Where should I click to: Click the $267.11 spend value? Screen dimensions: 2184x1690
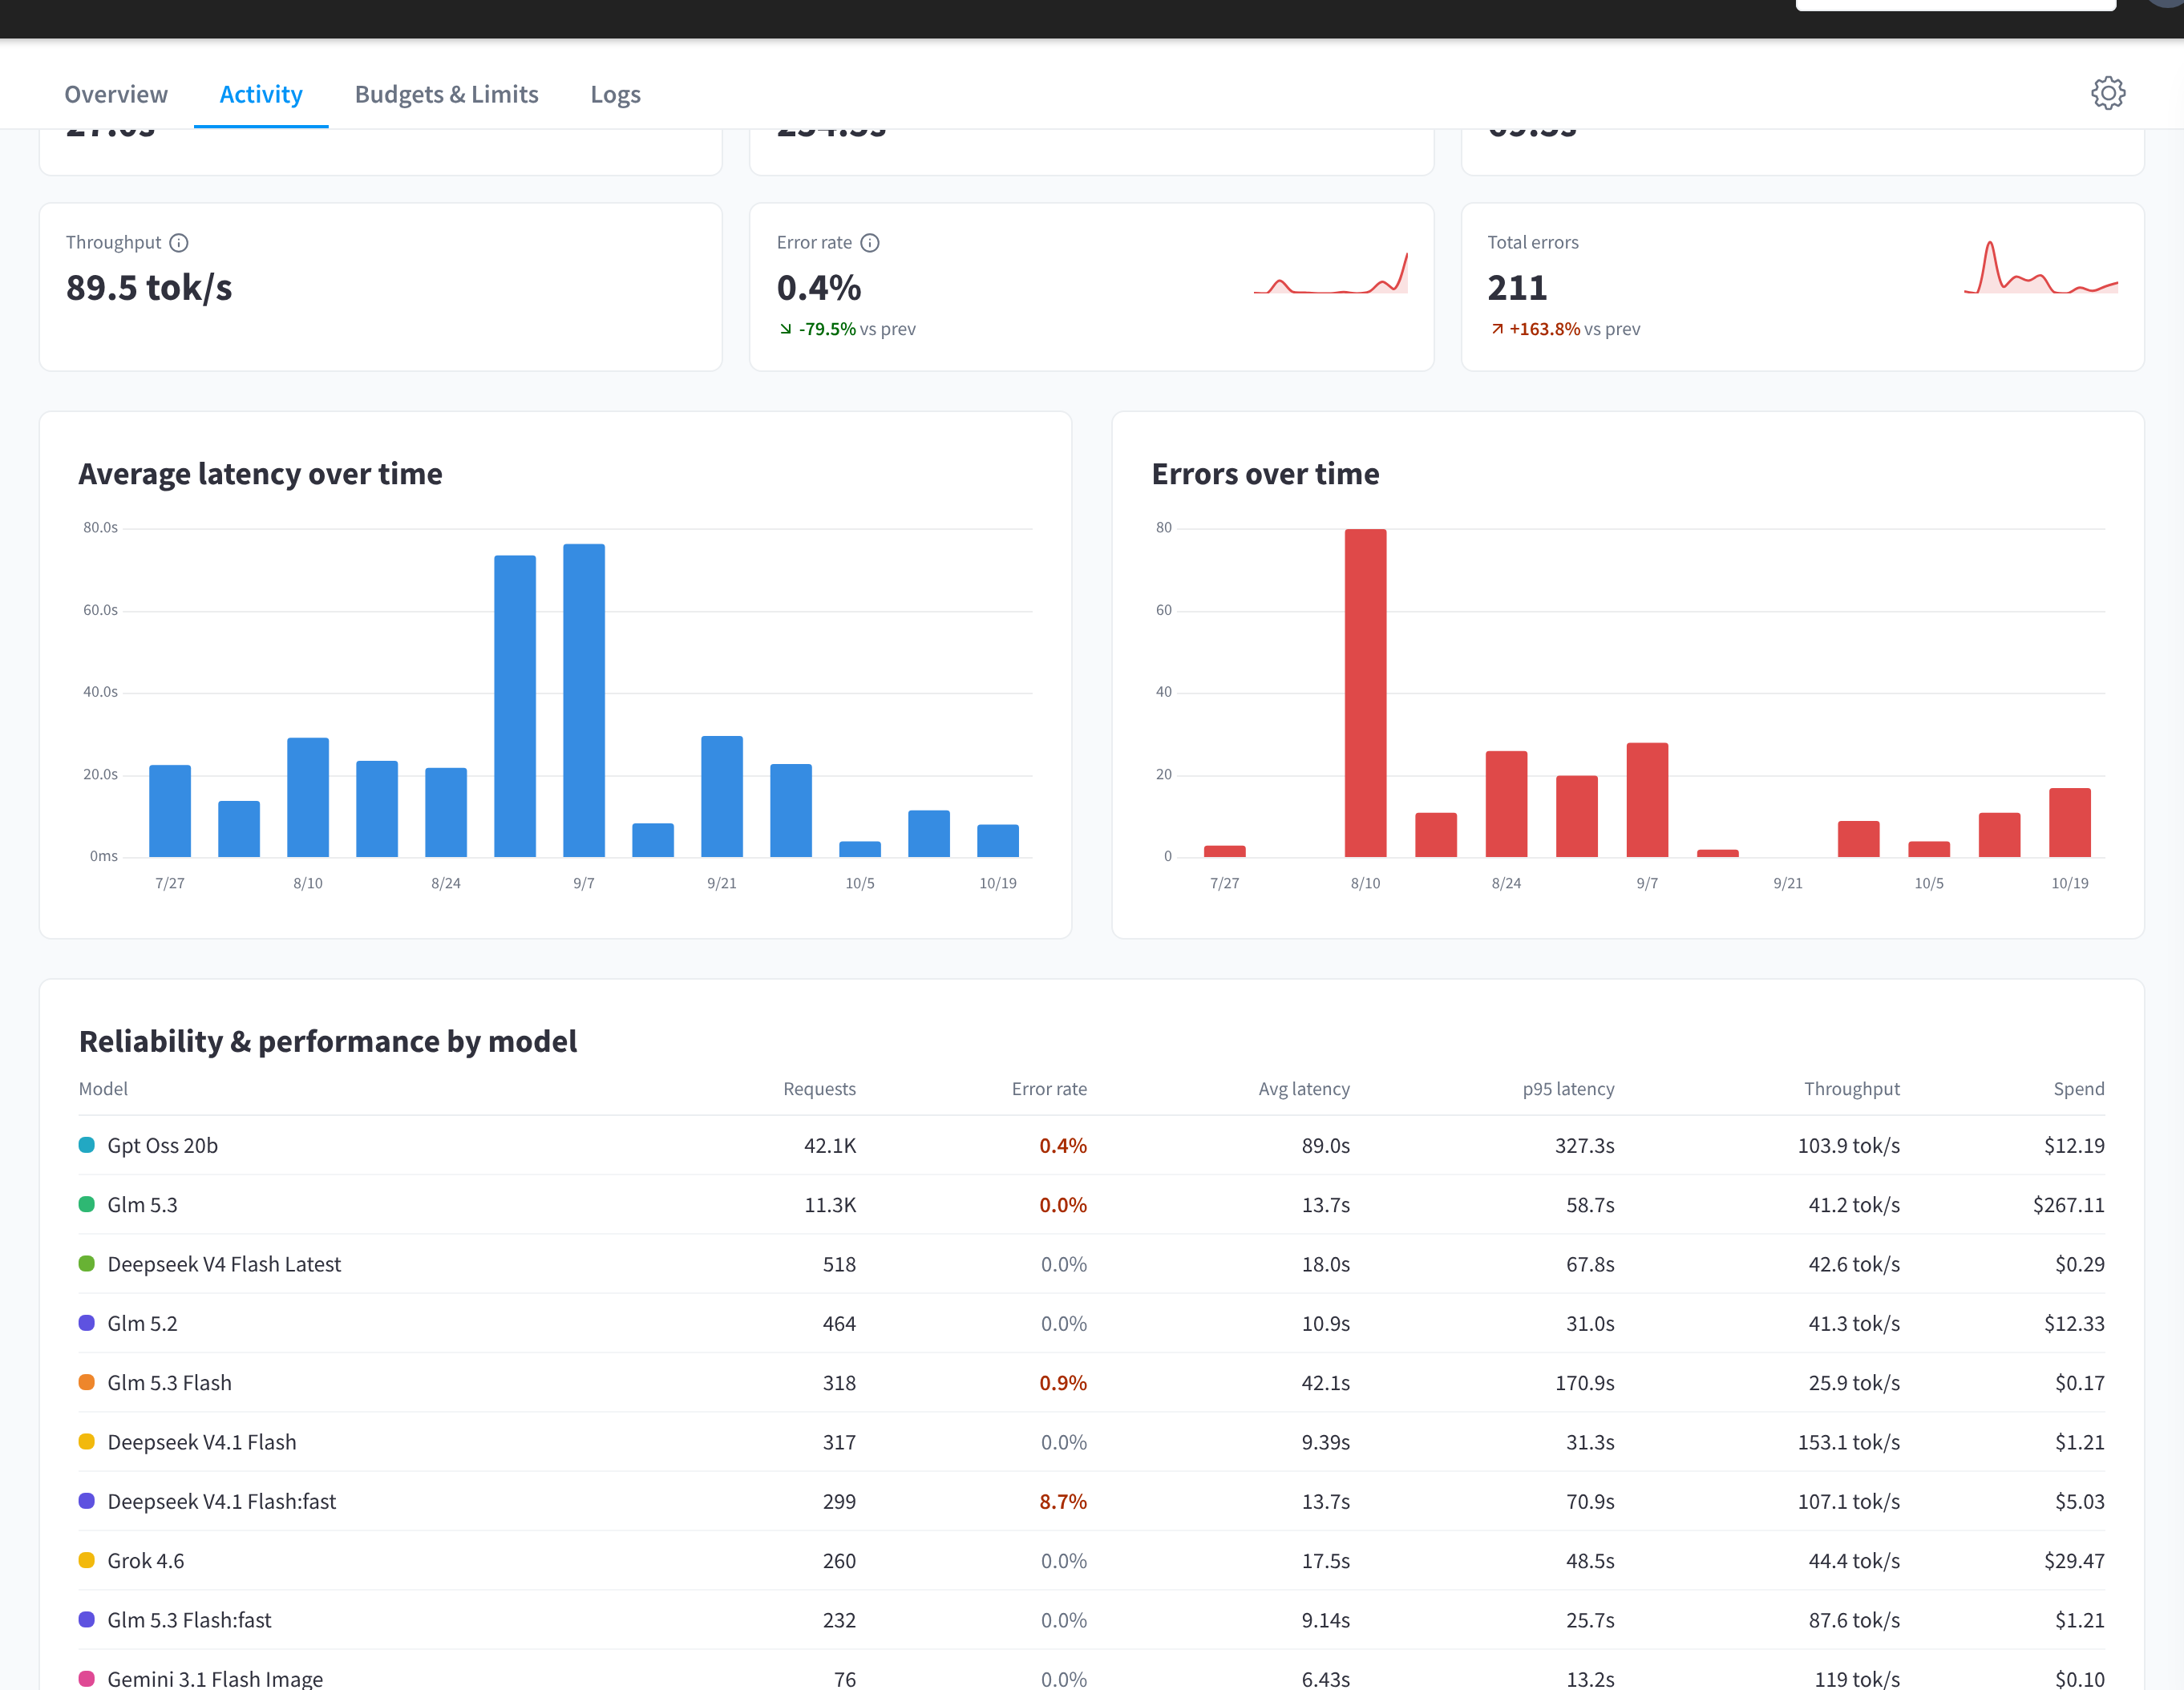click(x=2068, y=1205)
